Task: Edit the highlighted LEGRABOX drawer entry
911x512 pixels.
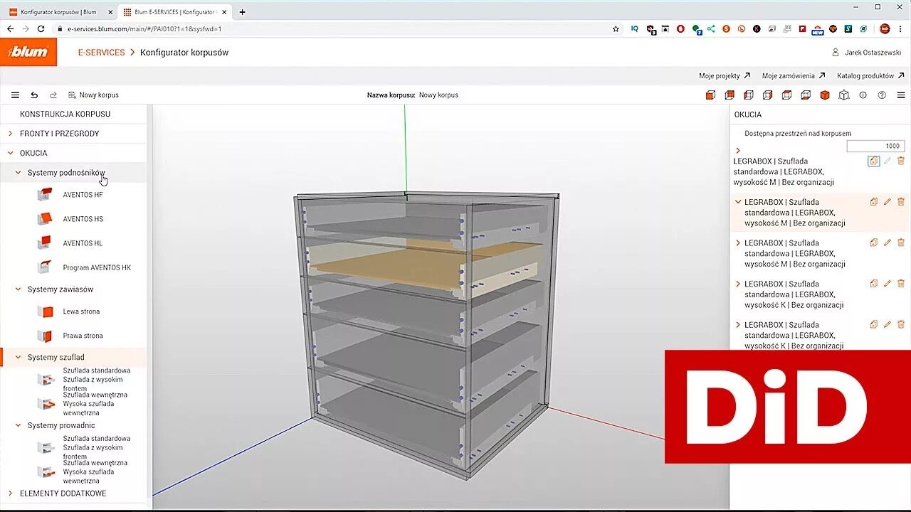Action: [x=888, y=202]
